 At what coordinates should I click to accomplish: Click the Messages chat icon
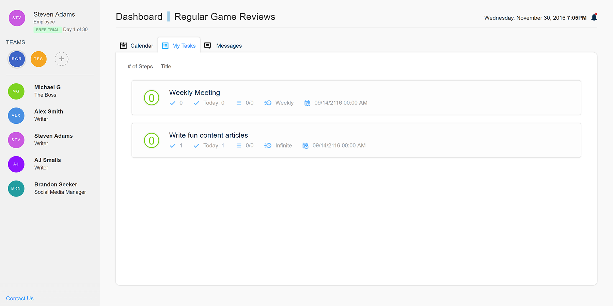(207, 46)
